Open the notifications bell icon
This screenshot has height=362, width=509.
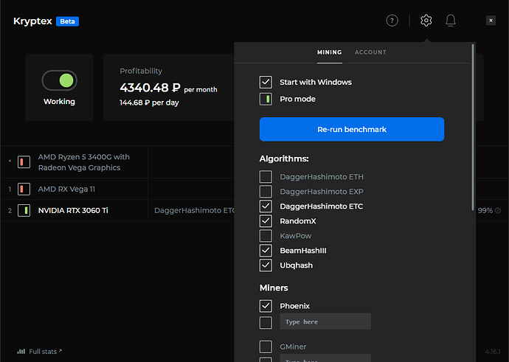pos(450,21)
